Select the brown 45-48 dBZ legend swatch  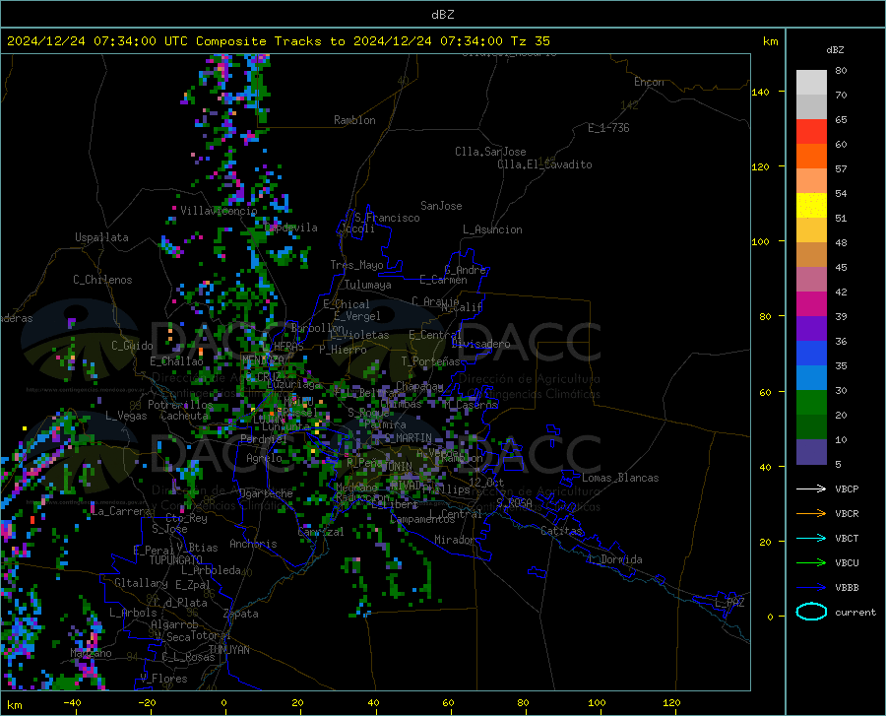pyautogui.click(x=811, y=255)
